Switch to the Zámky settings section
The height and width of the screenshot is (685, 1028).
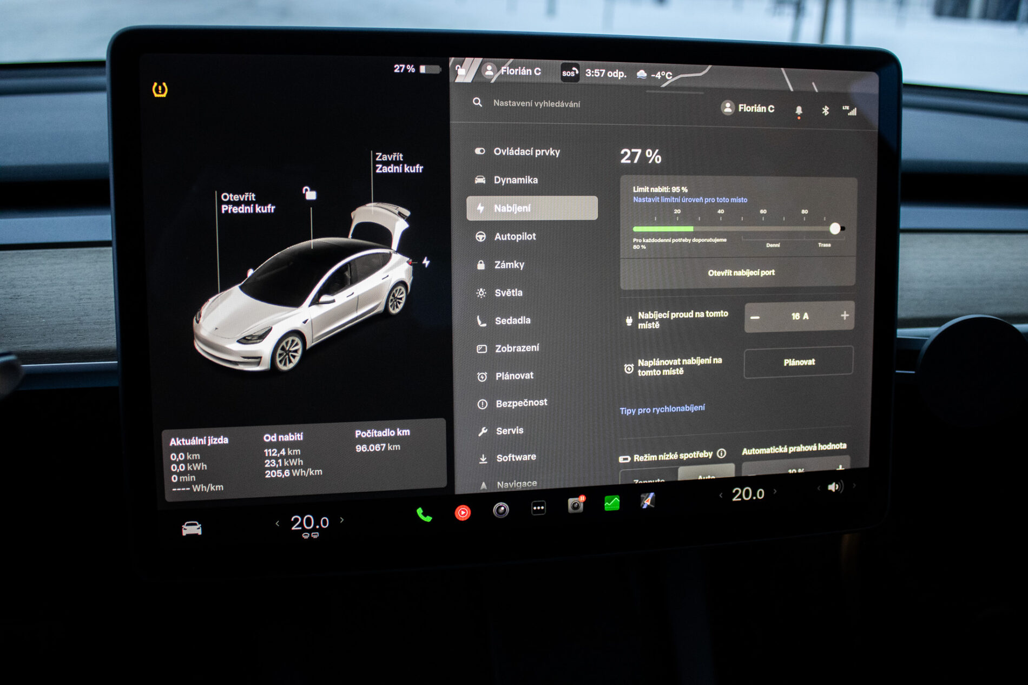pyautogui.click(x=509, y=265)
